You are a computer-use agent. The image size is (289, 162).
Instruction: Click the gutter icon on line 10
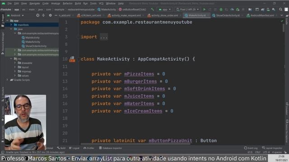72,59
